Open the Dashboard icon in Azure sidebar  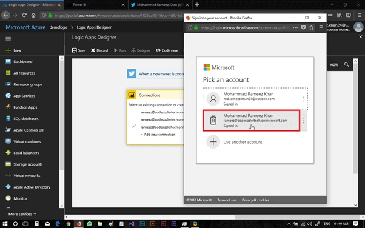coord(8,61)
